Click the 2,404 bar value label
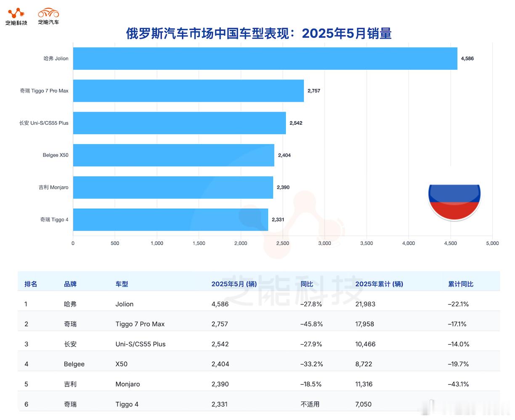Image resolution: width=515 pixels, height=420 pixels. pos(284,155)
